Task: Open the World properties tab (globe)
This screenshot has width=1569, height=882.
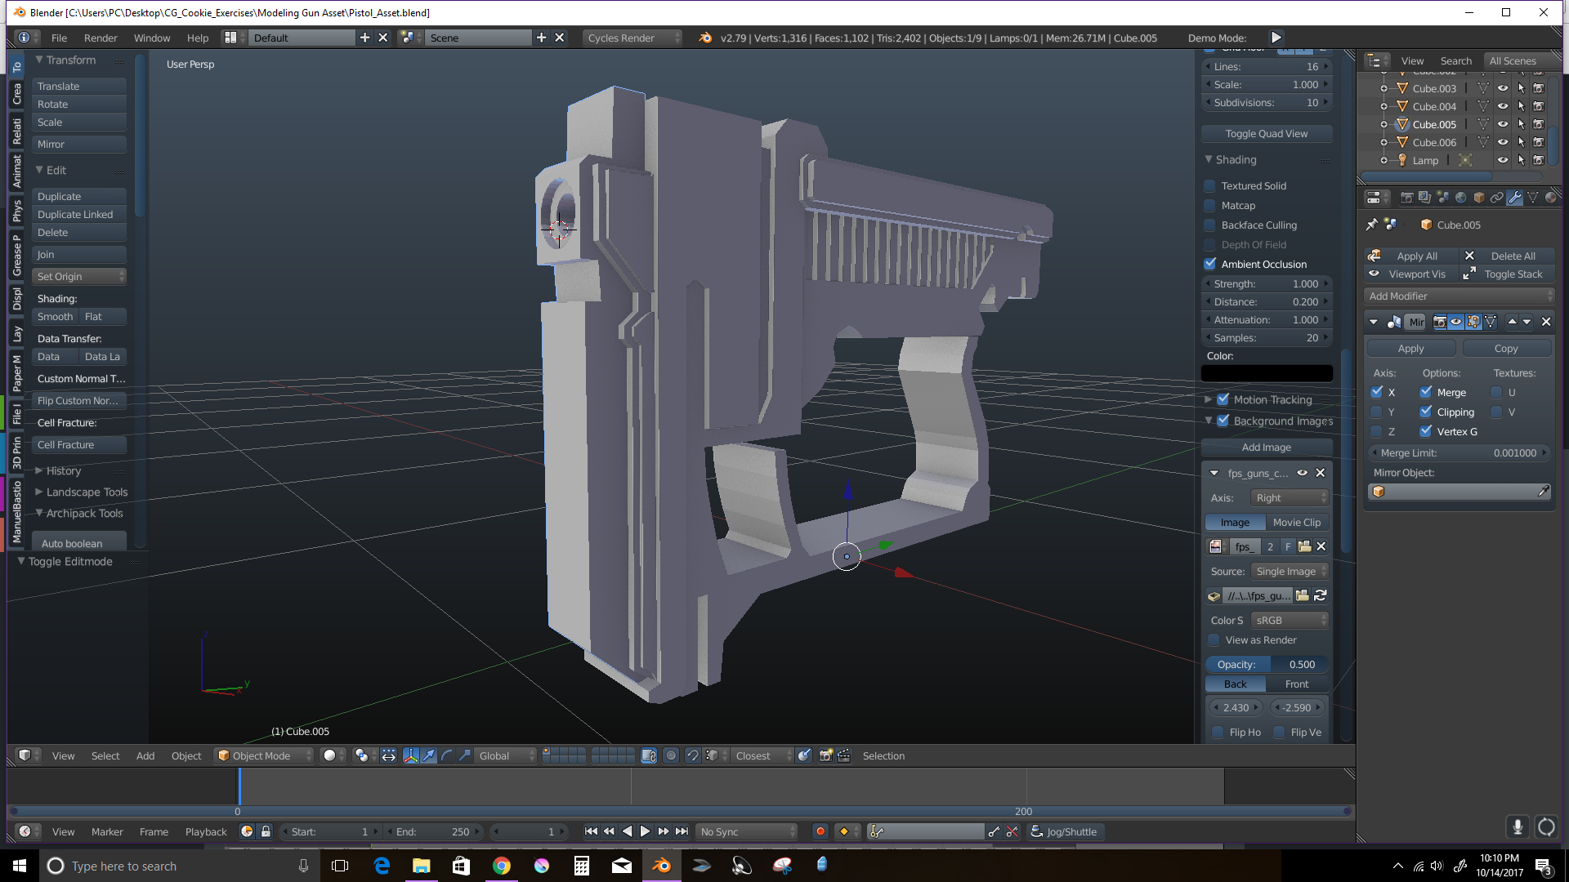Action: 1460,198
